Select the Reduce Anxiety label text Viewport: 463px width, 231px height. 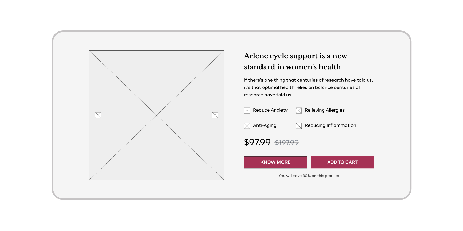coord(270,110)
